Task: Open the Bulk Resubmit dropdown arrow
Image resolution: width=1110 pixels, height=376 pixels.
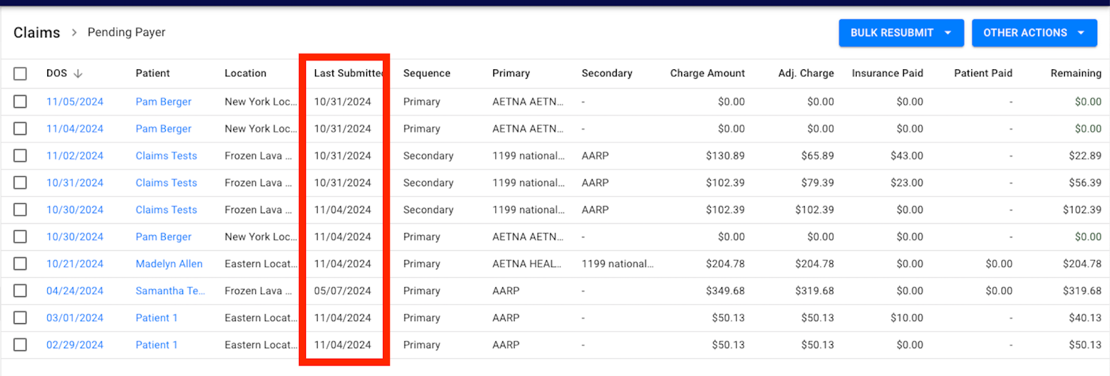Action: click(x=948, y=33)
